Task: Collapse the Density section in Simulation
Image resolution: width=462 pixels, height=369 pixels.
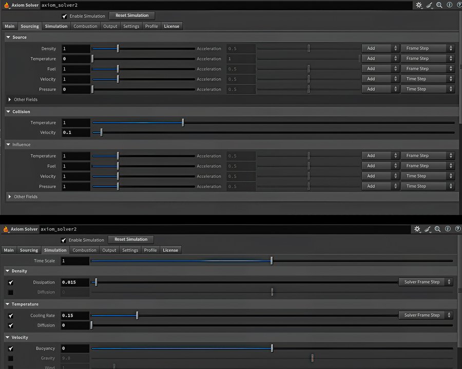Action: click(7, 271)
